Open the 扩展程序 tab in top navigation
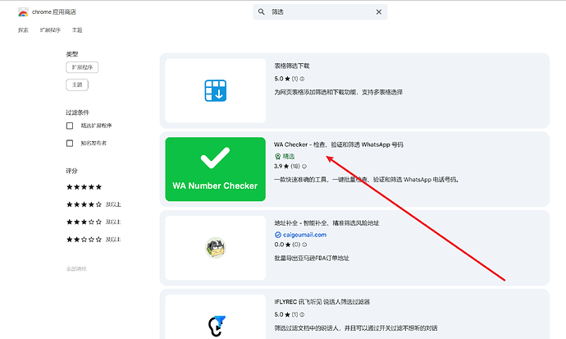This screenshot has width=566, height=339. point(50,30)
